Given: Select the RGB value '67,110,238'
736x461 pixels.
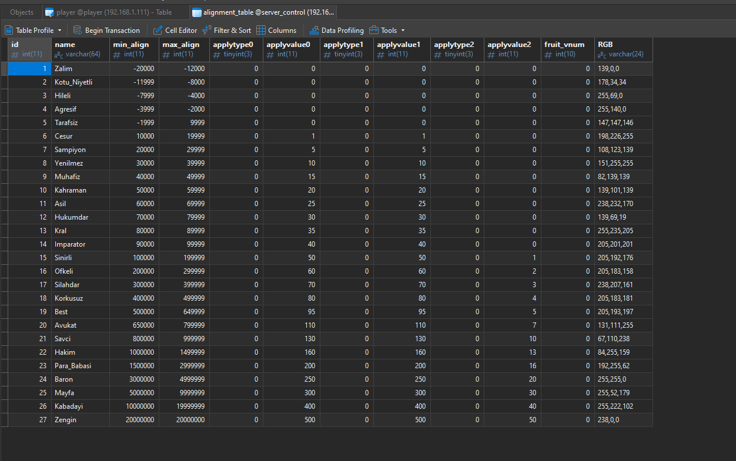Looking at the screenshot, I should pos(624,339).
